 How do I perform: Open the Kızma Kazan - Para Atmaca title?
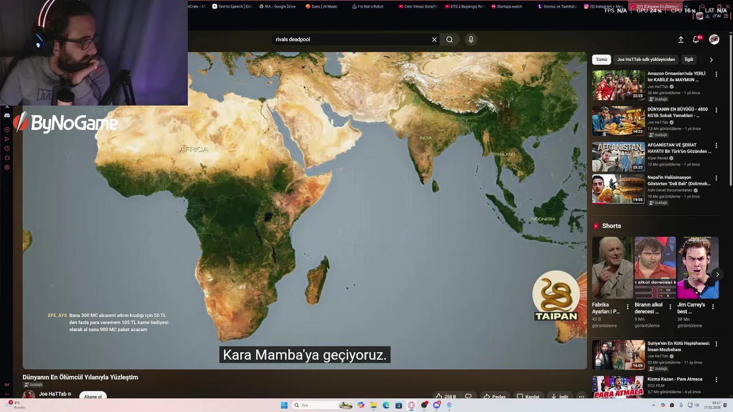point(675,379)
